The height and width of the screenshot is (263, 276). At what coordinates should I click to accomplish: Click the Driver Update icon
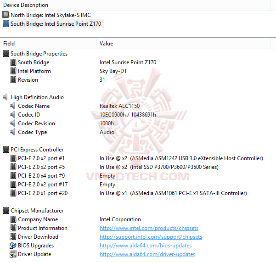(13, 254)
